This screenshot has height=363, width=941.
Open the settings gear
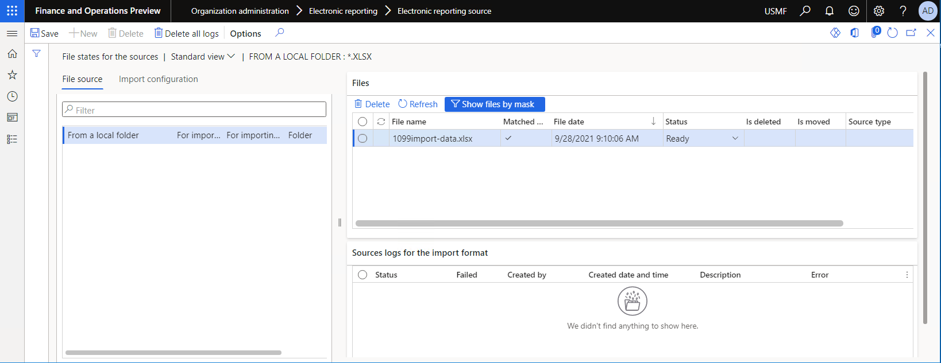(879, 11)
